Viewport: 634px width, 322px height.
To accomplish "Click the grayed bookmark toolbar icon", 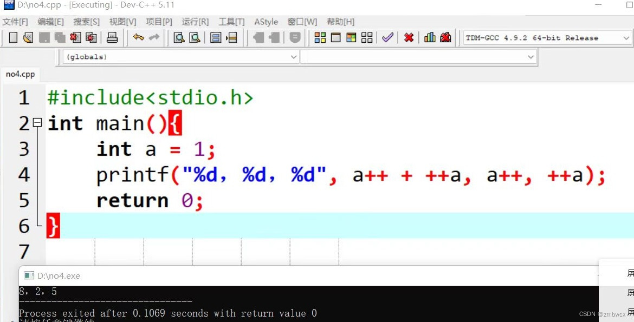I will (x=295, y=37).
